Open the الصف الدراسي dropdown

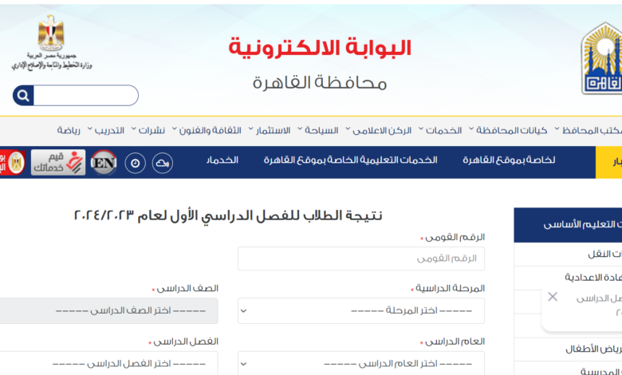point(108,310)
